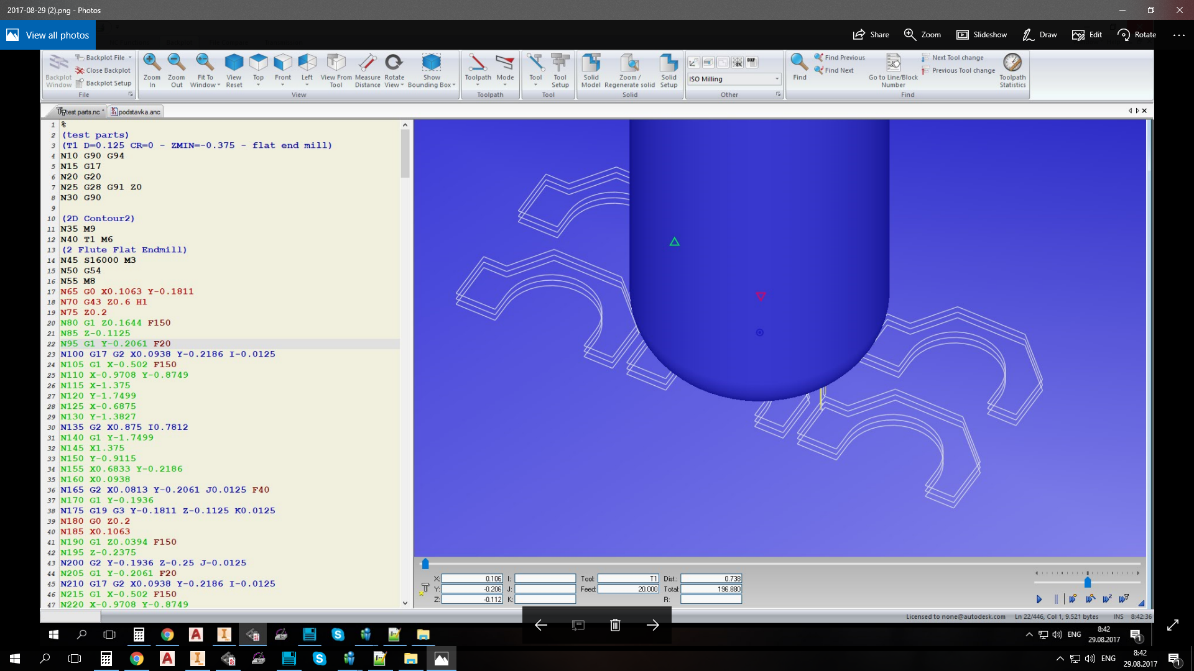Start Slideshow in Photos app
Viewport: 1194px width, 671px height.
click(981, 35)
